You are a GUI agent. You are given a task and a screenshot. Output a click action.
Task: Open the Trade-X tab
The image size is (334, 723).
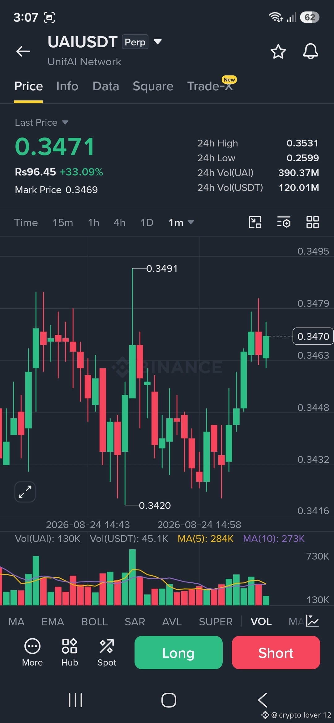(x=210, y=86)
